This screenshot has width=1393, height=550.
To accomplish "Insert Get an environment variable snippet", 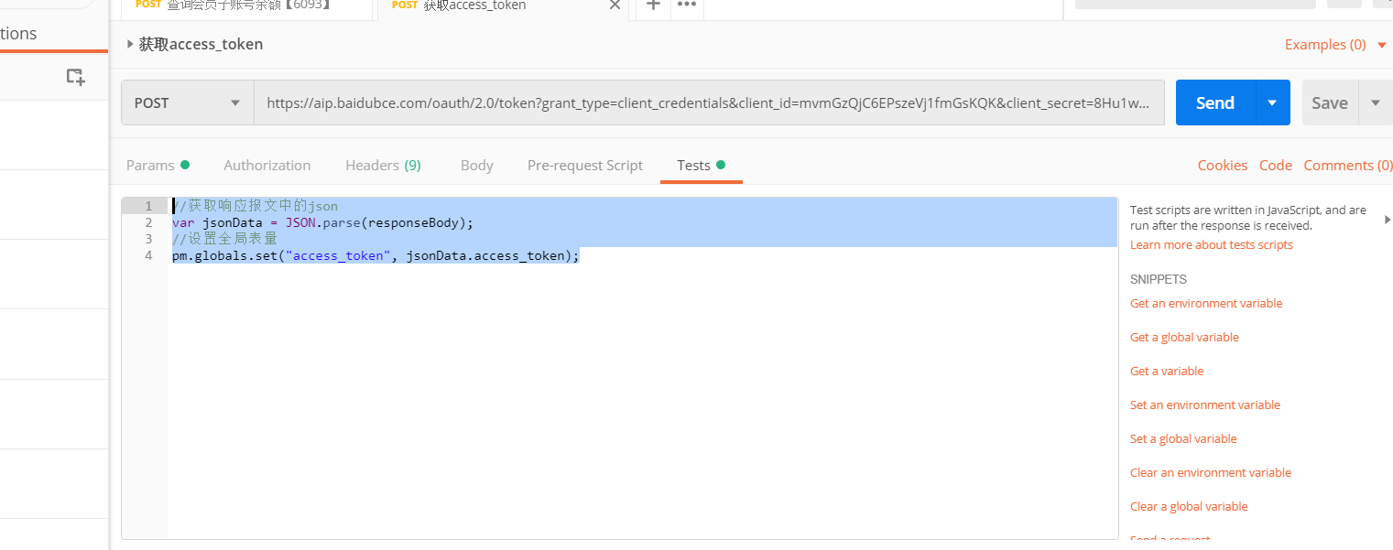I will [1206, 303].
